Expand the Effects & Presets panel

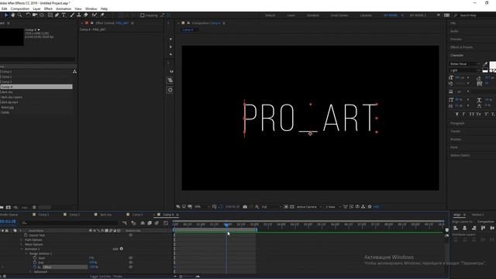tap(462, 47)
